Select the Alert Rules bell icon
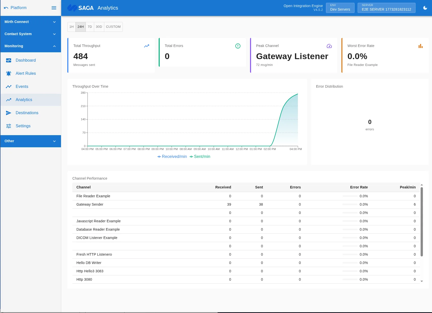The height and width of the screenshot is (313, 432). [9, 73]
